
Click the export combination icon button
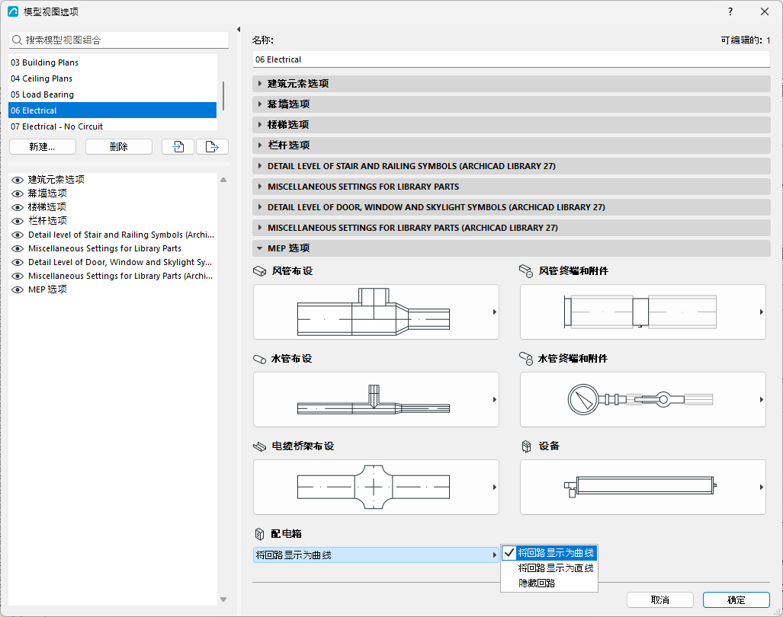coord(212,147)
